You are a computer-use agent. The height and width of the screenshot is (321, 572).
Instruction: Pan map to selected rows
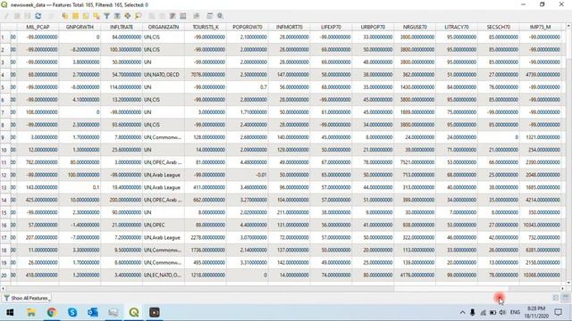pos(127,16)
